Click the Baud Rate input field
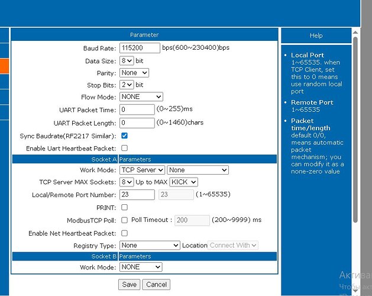The width and height of the screenshot is (372, 296). pos(140,48)
